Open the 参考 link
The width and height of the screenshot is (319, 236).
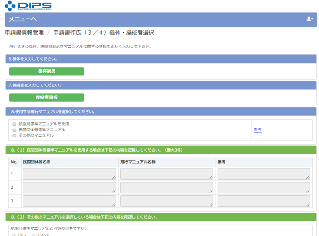[257, 129]
